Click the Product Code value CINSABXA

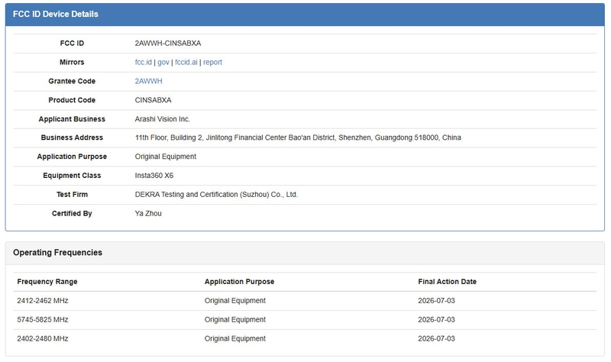(154, 100)
